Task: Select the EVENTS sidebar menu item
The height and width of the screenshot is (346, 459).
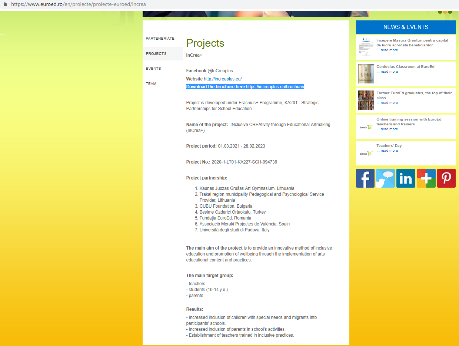Action: (153, 69)
